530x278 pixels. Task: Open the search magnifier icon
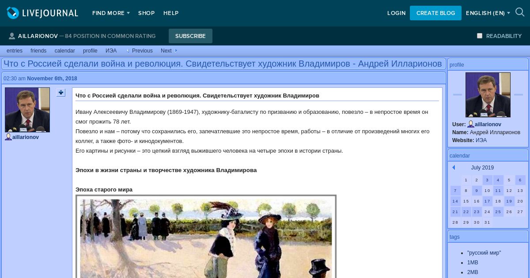[520, 12]
